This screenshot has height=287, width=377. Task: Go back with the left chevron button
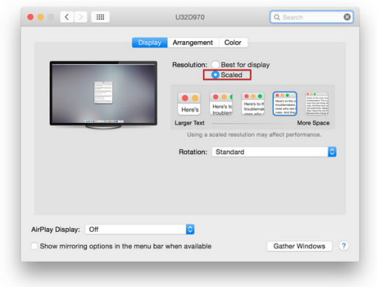point(67,17)
